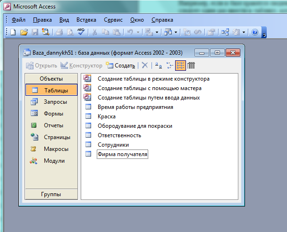Expand the Undo dropdown arrow

click(138, 32)
